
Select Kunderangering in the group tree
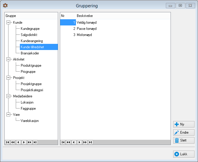pos(32,41)
